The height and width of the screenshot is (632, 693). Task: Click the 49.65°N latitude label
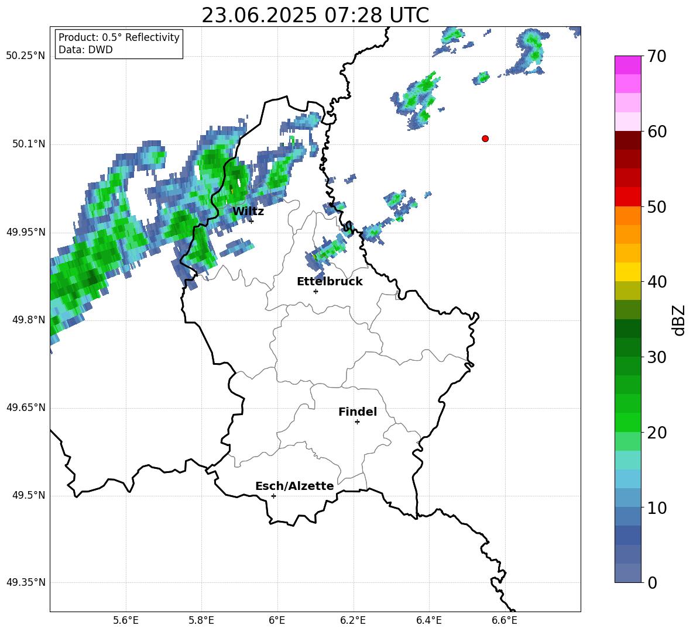(x=26, y=407)
